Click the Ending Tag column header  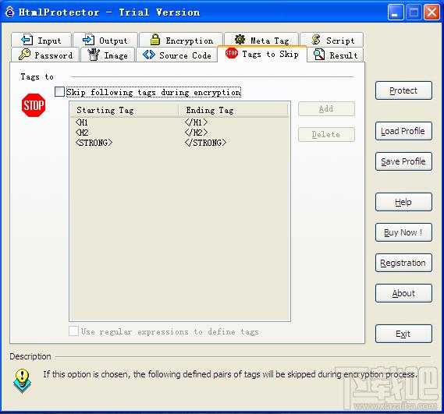coord(233,110)
